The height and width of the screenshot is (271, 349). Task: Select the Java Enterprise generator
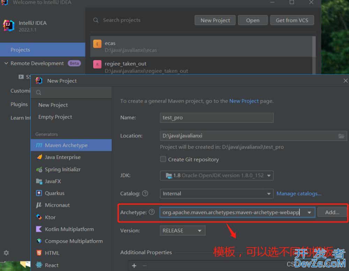[71, 157]
